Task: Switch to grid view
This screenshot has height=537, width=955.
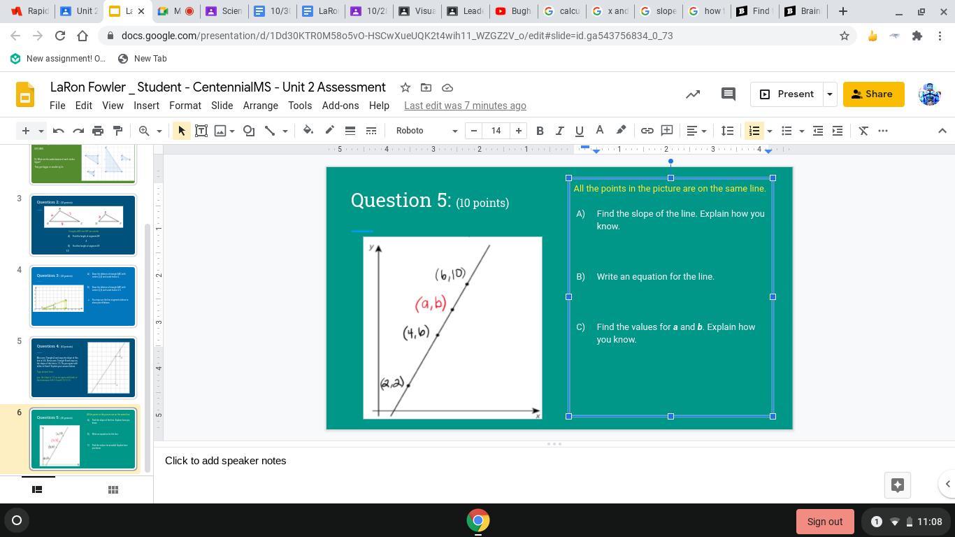Action: pos(113,489)
